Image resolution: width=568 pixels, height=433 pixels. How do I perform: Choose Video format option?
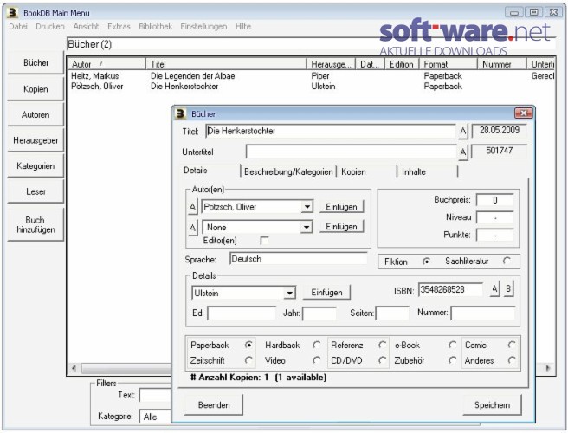[x=317, y=360]
